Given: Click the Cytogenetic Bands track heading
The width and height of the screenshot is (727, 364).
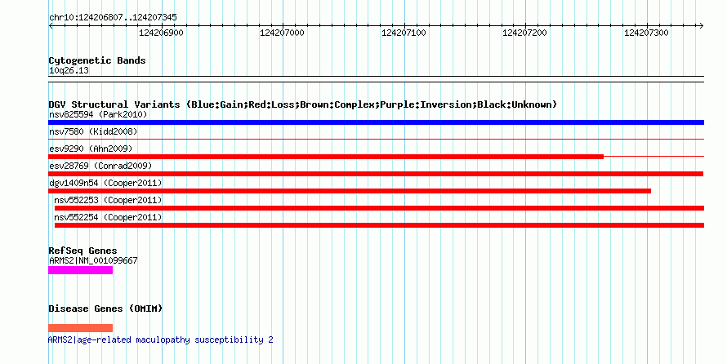Looking at the screenshot, I should [x=97, y=60].
